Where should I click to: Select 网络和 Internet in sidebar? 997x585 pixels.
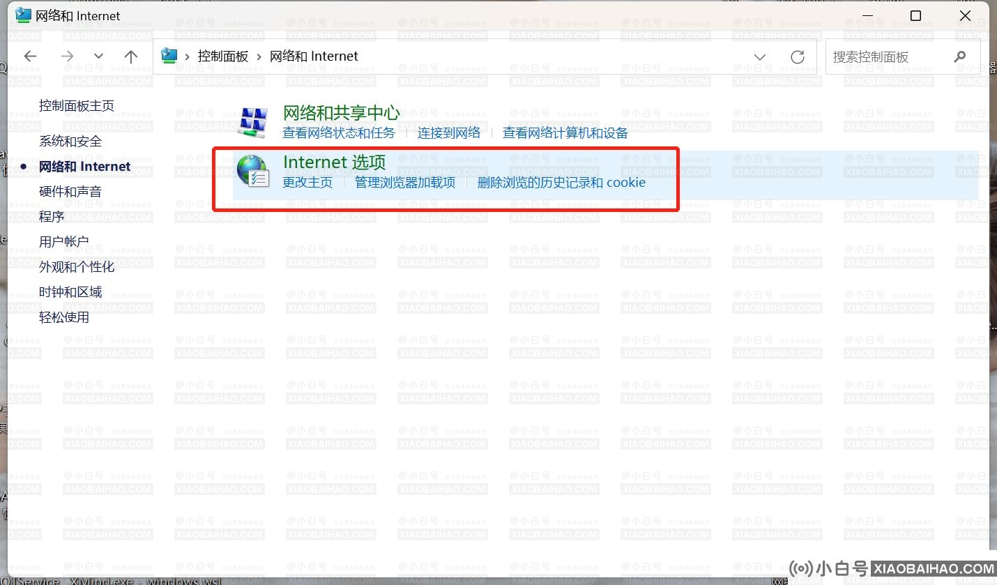(85, 166)
